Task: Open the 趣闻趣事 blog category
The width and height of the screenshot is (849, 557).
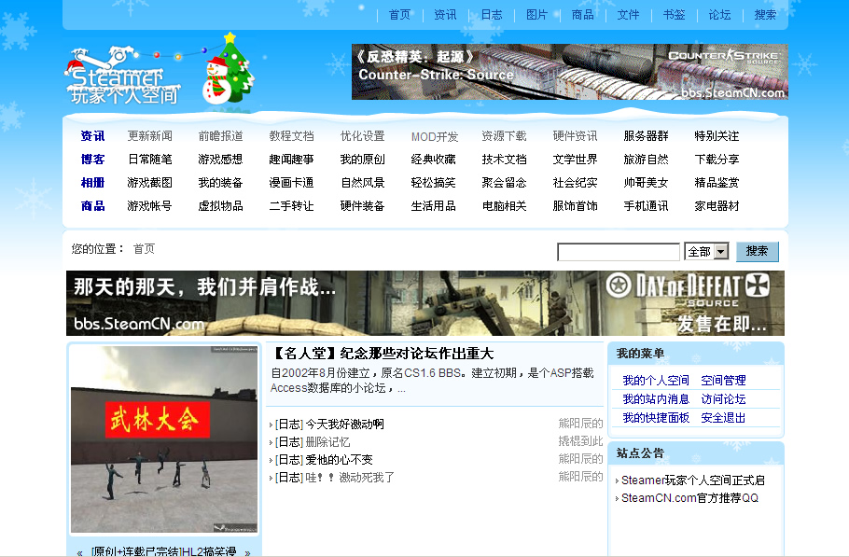Action: [291, 160]
